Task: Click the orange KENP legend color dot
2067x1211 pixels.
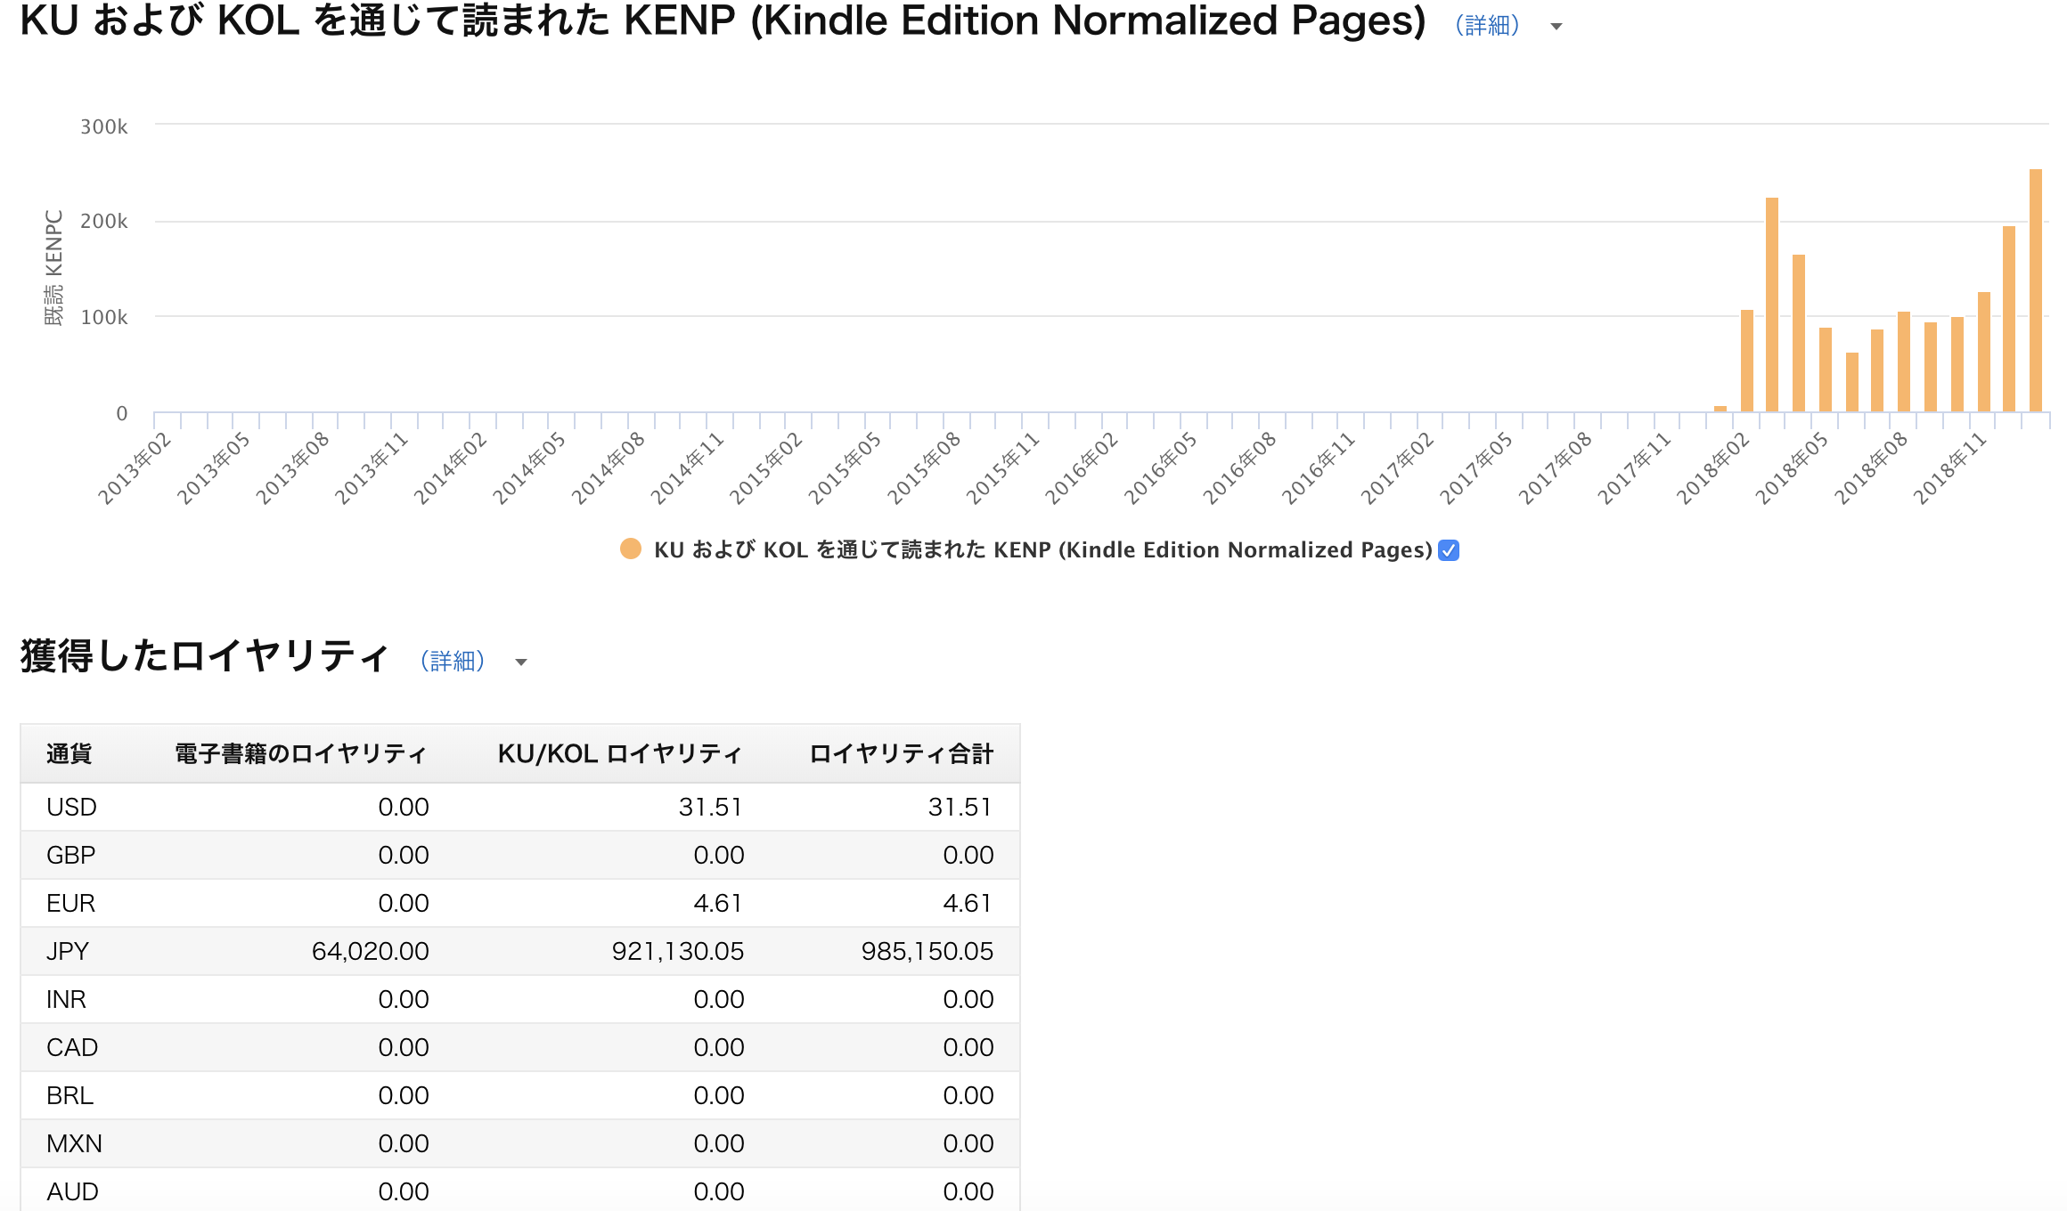Action: point(631,549)
